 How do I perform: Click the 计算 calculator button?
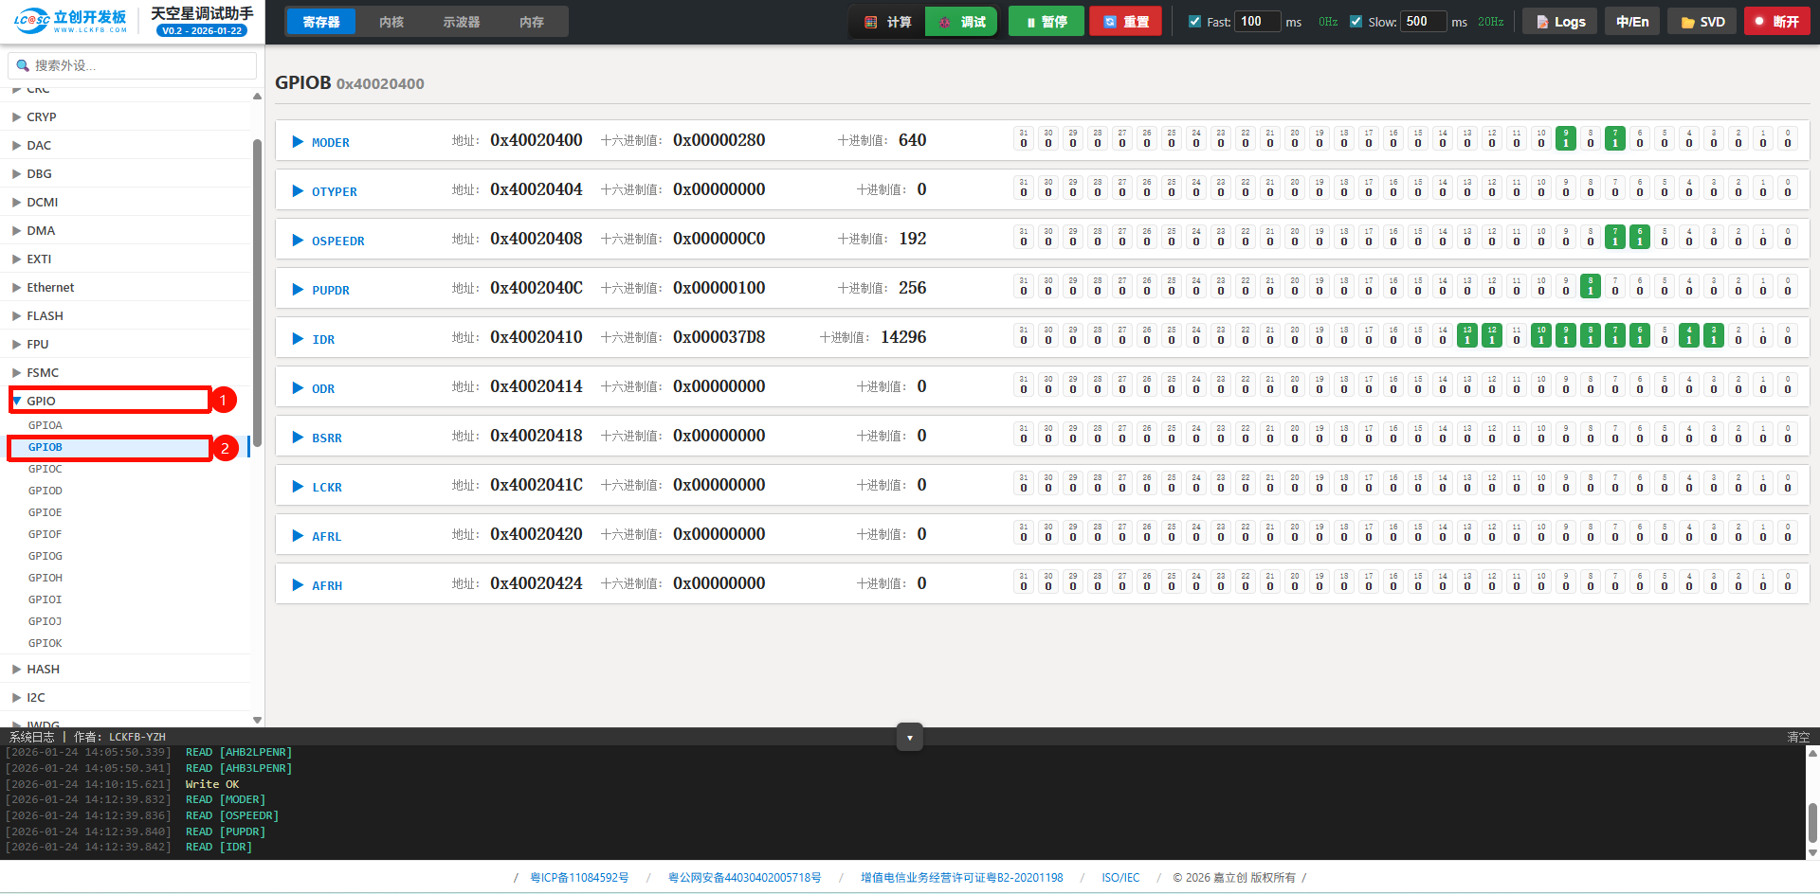(x=888, y=22)
